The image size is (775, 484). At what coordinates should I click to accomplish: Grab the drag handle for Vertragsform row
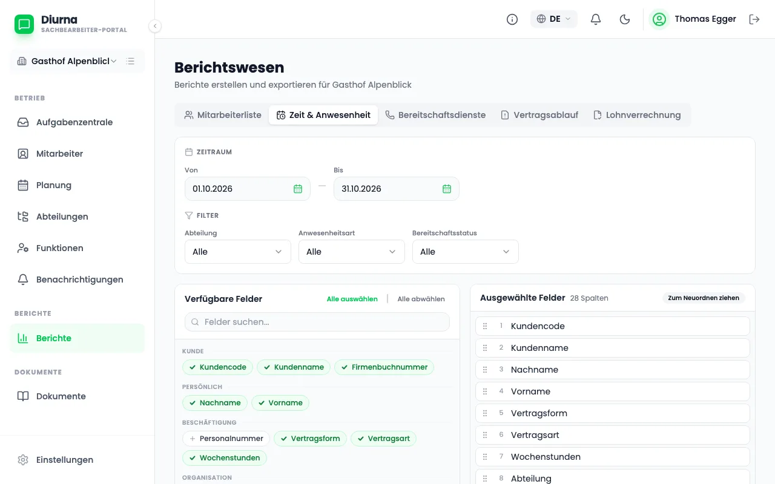click(485, 413)
